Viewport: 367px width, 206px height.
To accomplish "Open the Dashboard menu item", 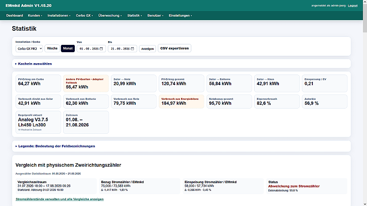I will [x=15, y=16].
